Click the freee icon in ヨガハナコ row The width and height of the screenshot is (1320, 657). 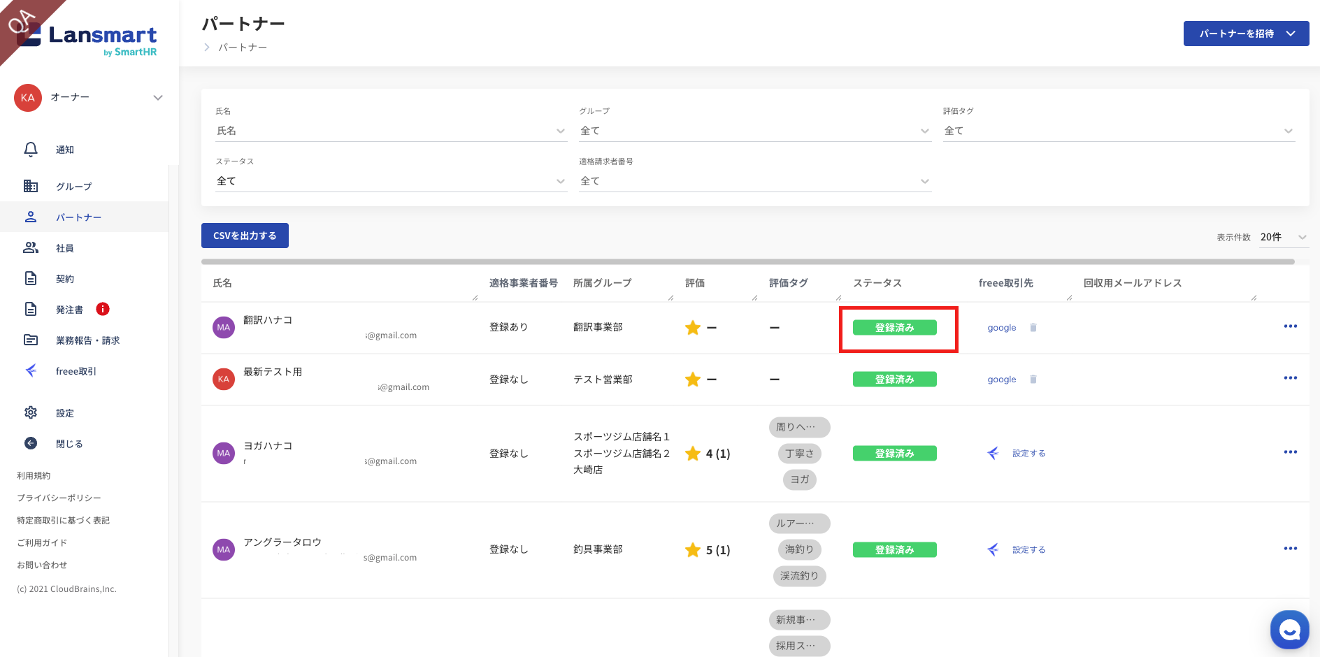tap(993, 453)
